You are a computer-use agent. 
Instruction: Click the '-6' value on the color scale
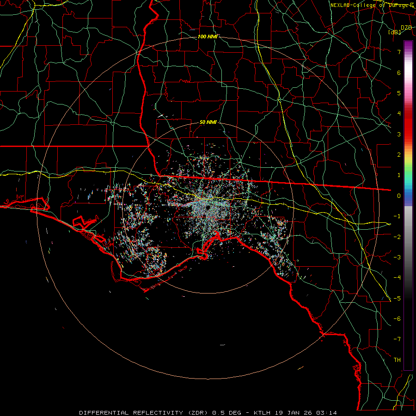tap(397, 319)
